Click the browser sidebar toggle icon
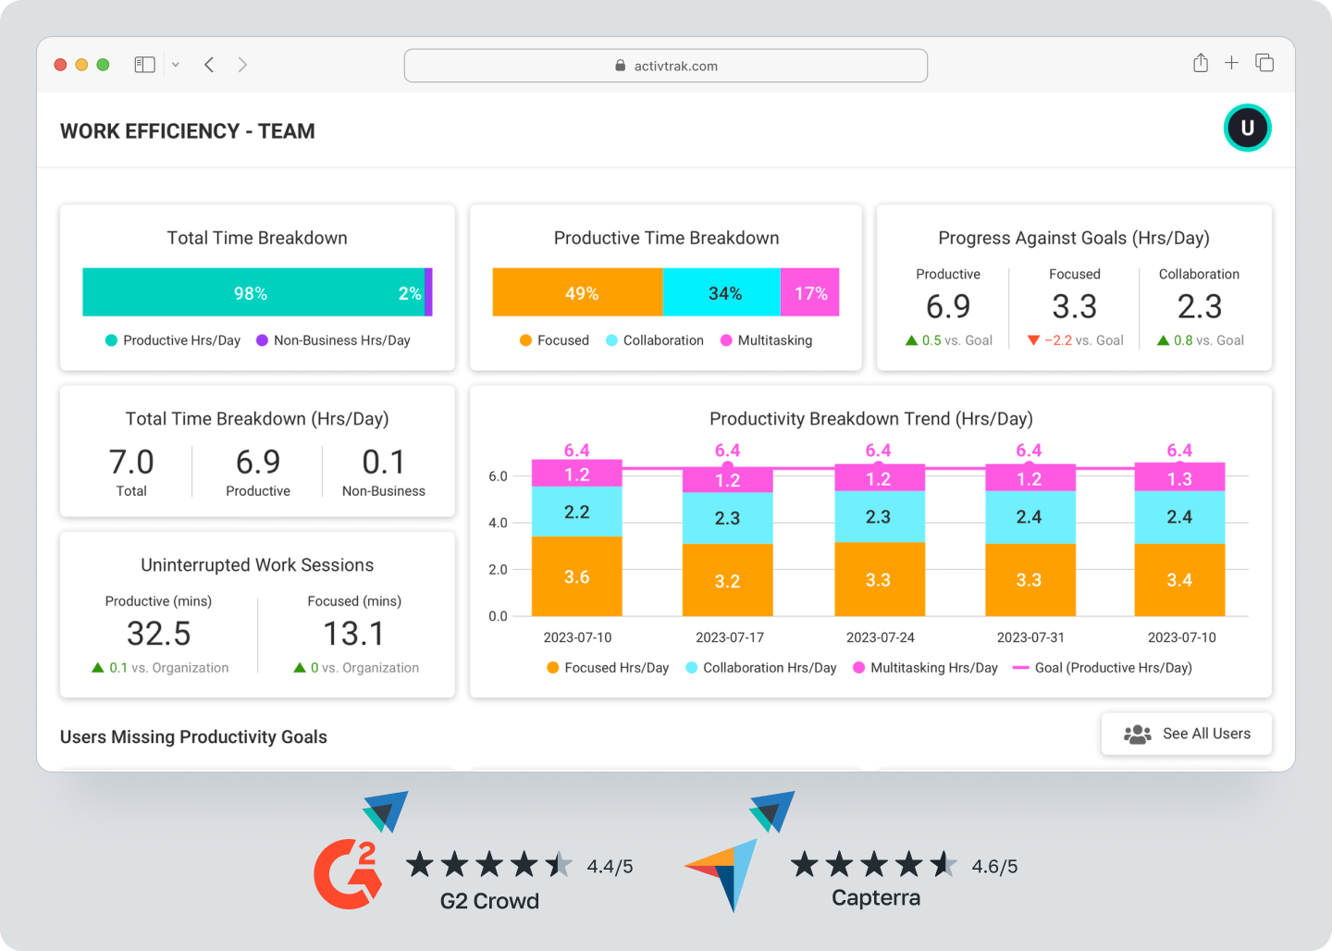The height and width of the screenshot is (951, 1332). 144,65
